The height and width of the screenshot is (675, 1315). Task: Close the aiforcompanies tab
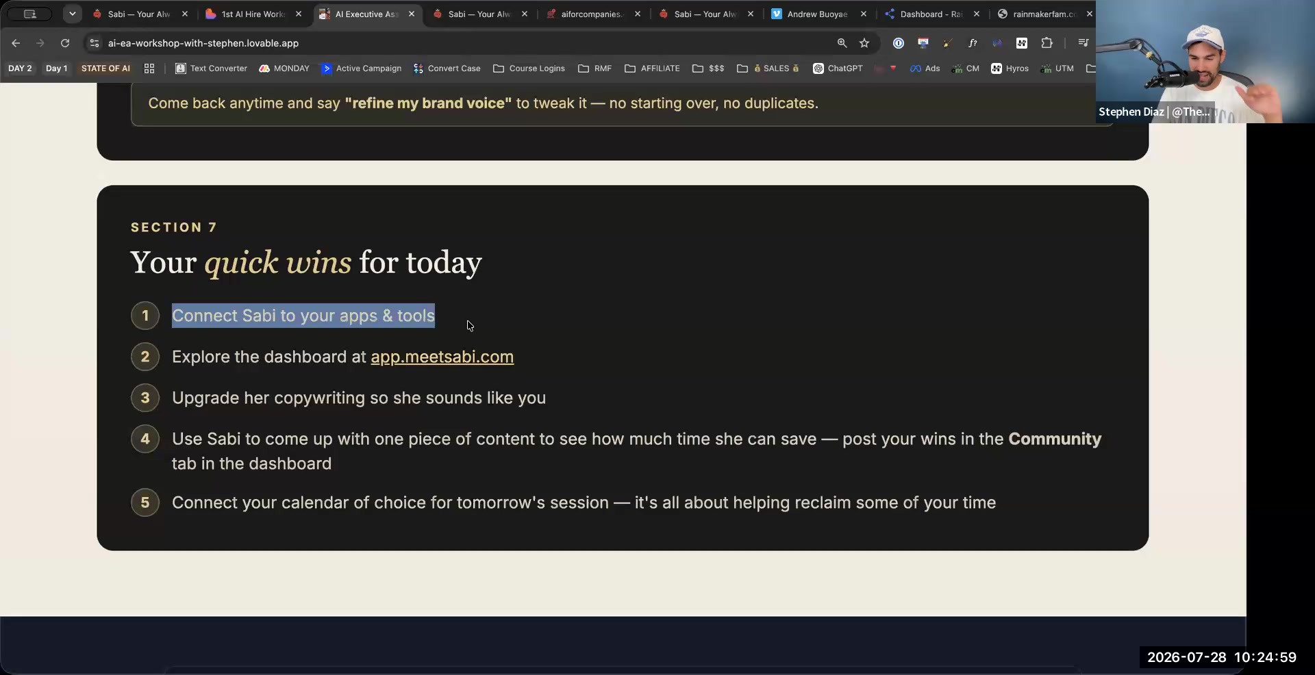coord(638,14)
